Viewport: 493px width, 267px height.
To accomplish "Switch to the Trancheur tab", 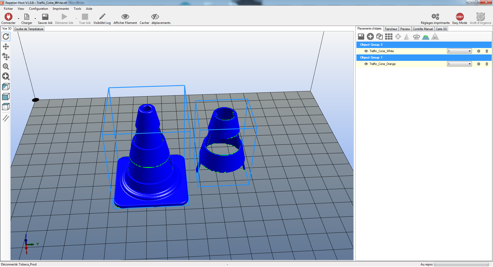I will pyautogui.click(x=391, y=29).
